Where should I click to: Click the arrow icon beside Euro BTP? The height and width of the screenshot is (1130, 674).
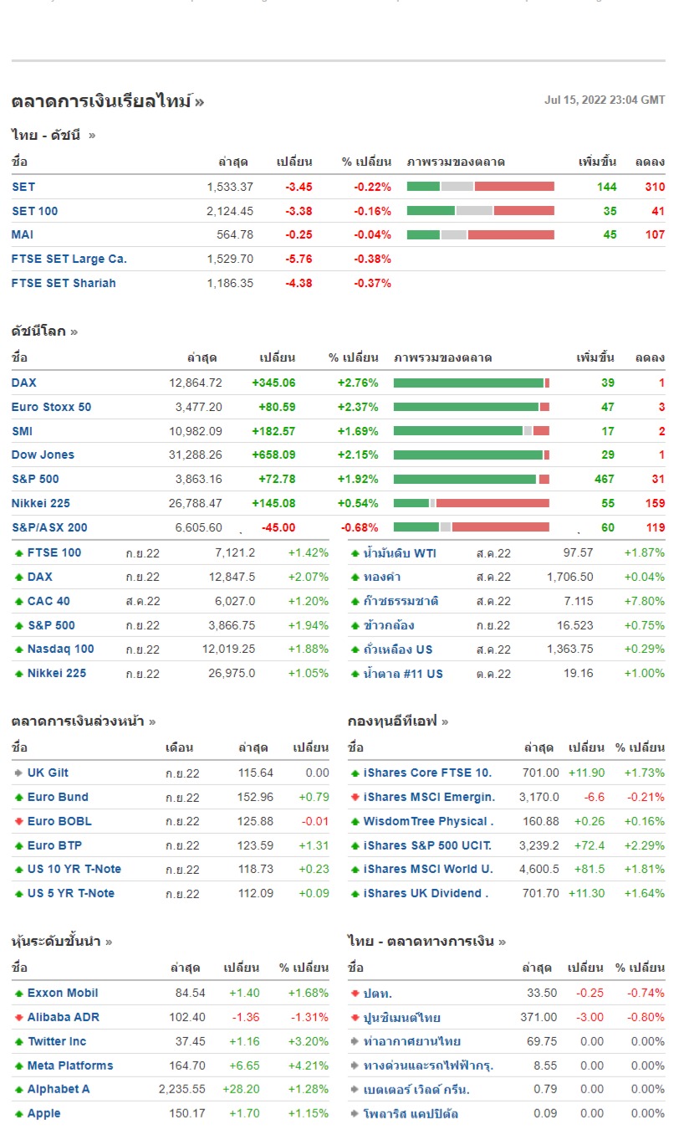[x=19, y=845]
